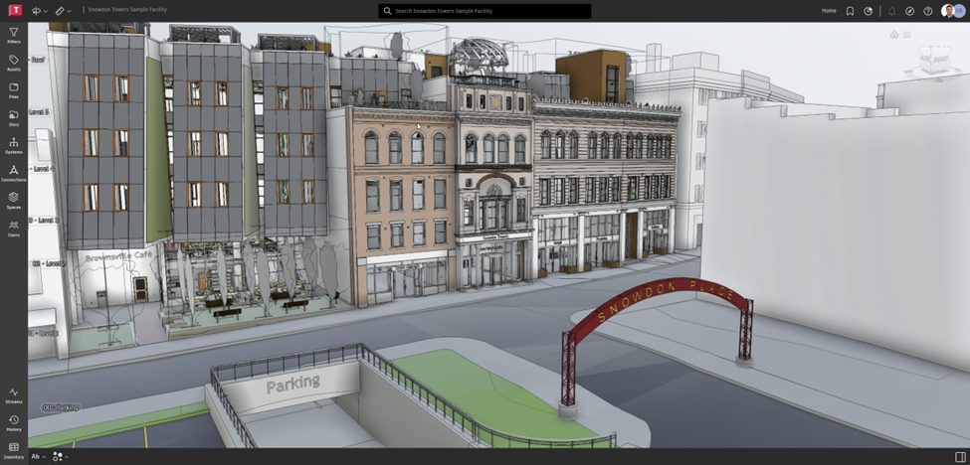Open the Home view button
The height and width of the screenshot is (465, 970).
[829, 11]
